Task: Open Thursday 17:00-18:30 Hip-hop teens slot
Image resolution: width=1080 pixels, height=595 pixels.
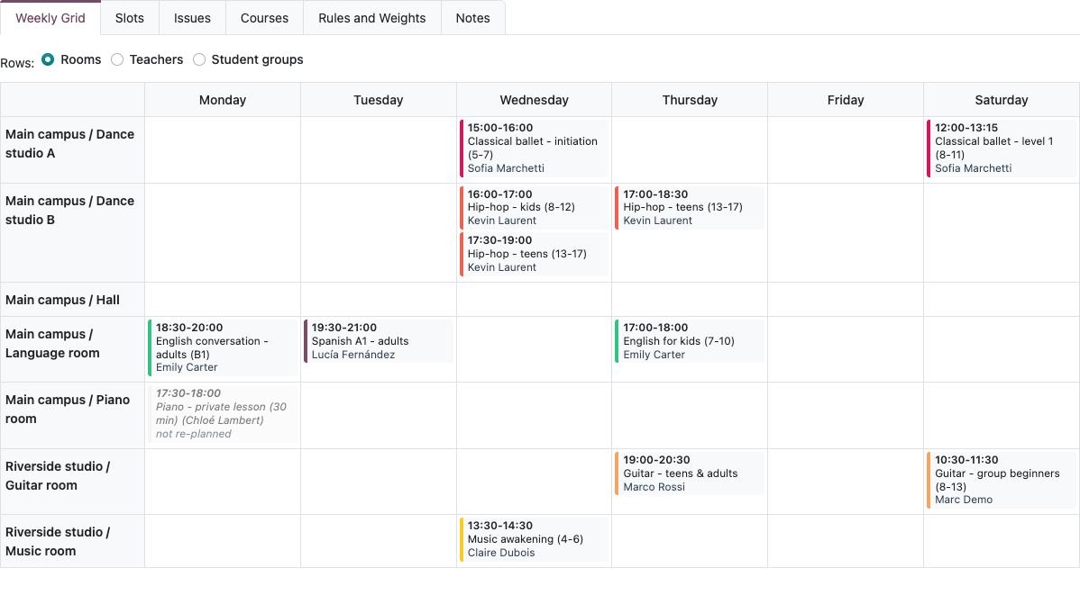Action: click(x=690, y=207)
